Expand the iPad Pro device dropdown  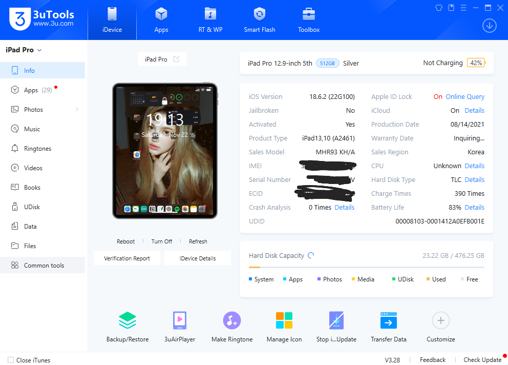point(39,50)
